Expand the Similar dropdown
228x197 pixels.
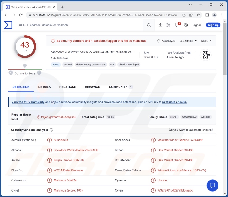[188, 41]
